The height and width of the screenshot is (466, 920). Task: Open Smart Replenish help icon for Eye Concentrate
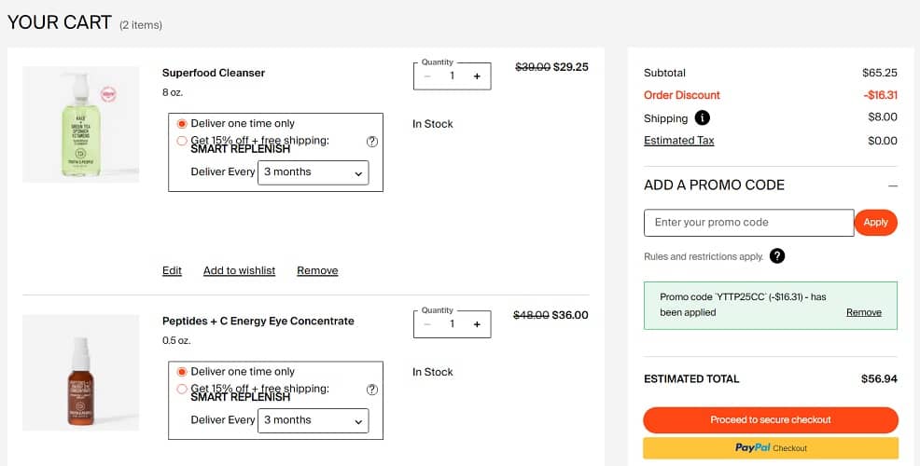pos(372,390)
